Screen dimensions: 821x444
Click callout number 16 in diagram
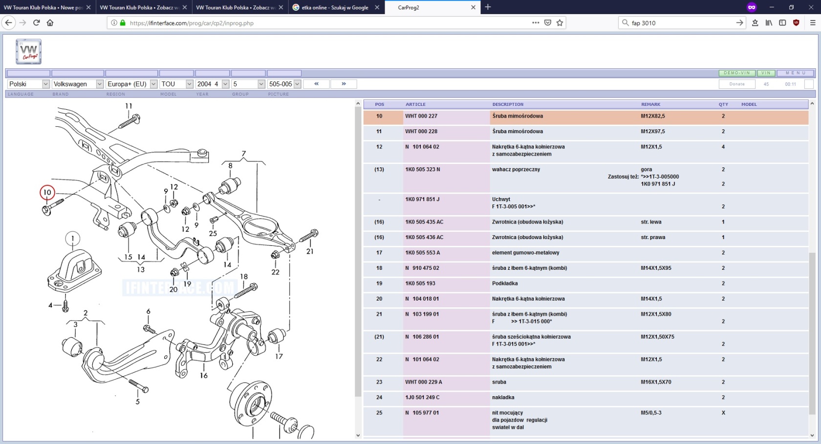(204, 375)
